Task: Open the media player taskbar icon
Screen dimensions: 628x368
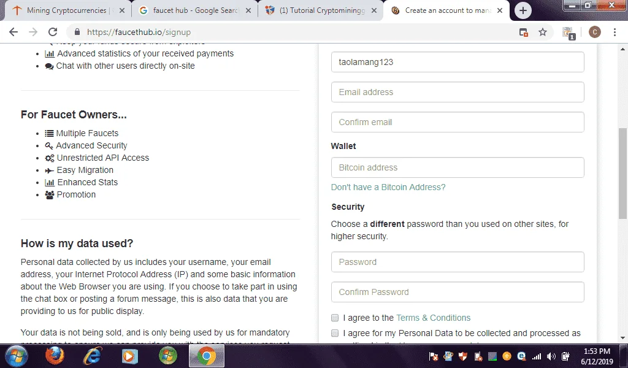Action: click(x=130, y=356)
